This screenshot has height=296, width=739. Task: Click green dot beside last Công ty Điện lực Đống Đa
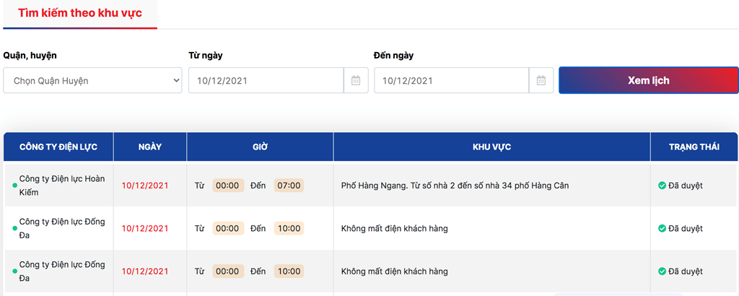[14, 271]
